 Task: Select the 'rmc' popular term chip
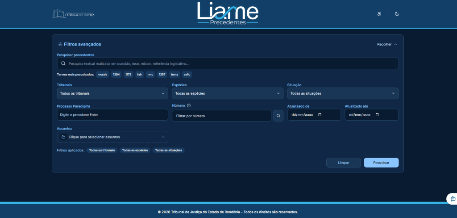pyautogui.click(x=150, y=75)
